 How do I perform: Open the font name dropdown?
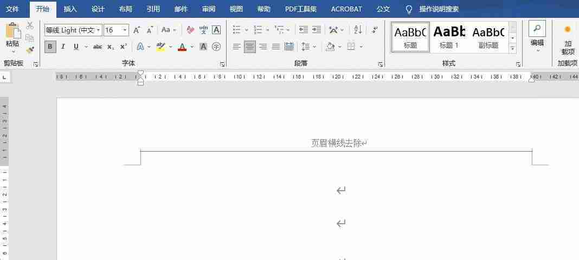coord(99,30)
